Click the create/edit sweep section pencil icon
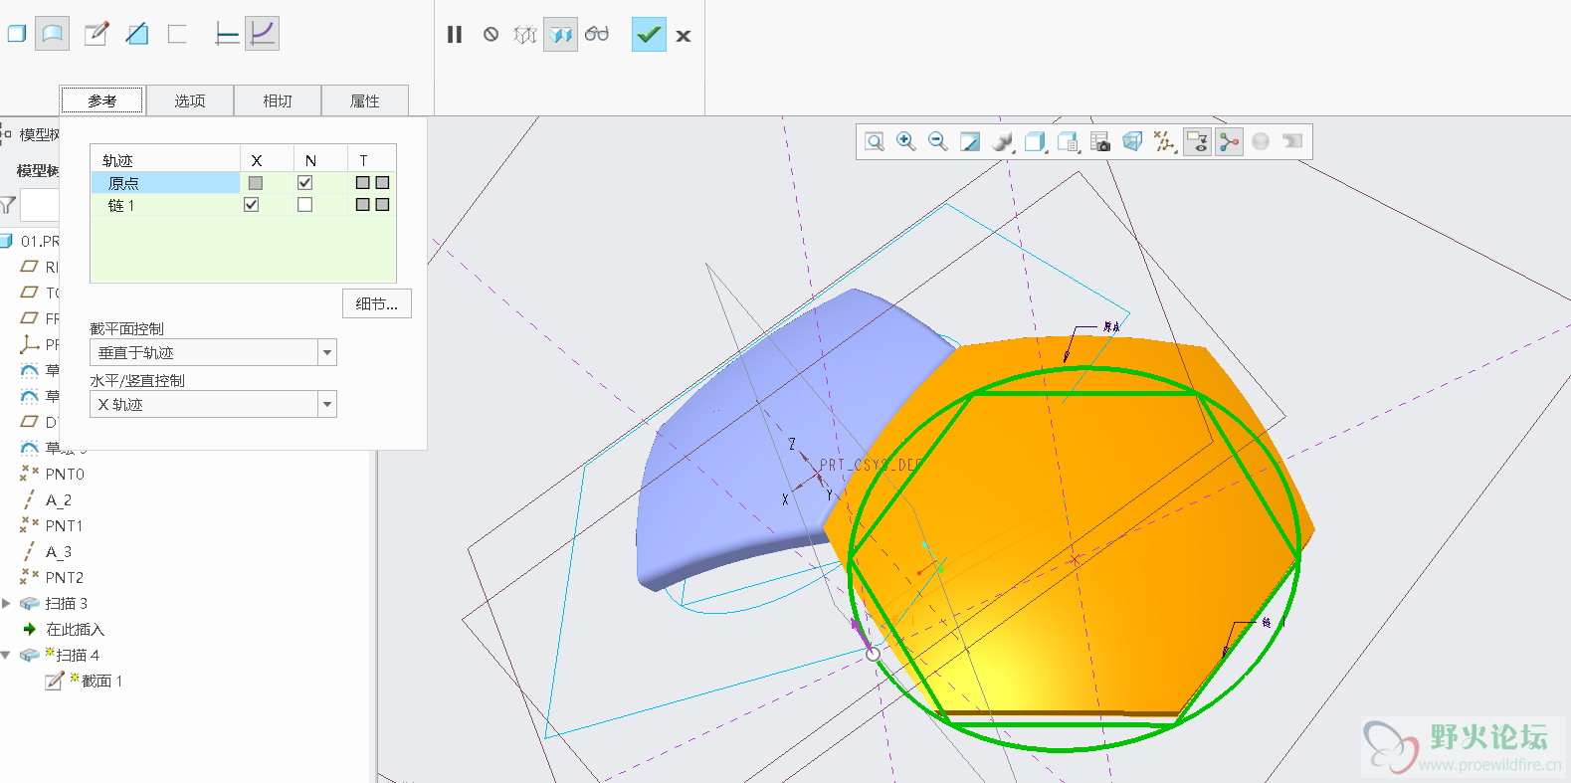Screen dimensions: 1571x783 point(96,34)
